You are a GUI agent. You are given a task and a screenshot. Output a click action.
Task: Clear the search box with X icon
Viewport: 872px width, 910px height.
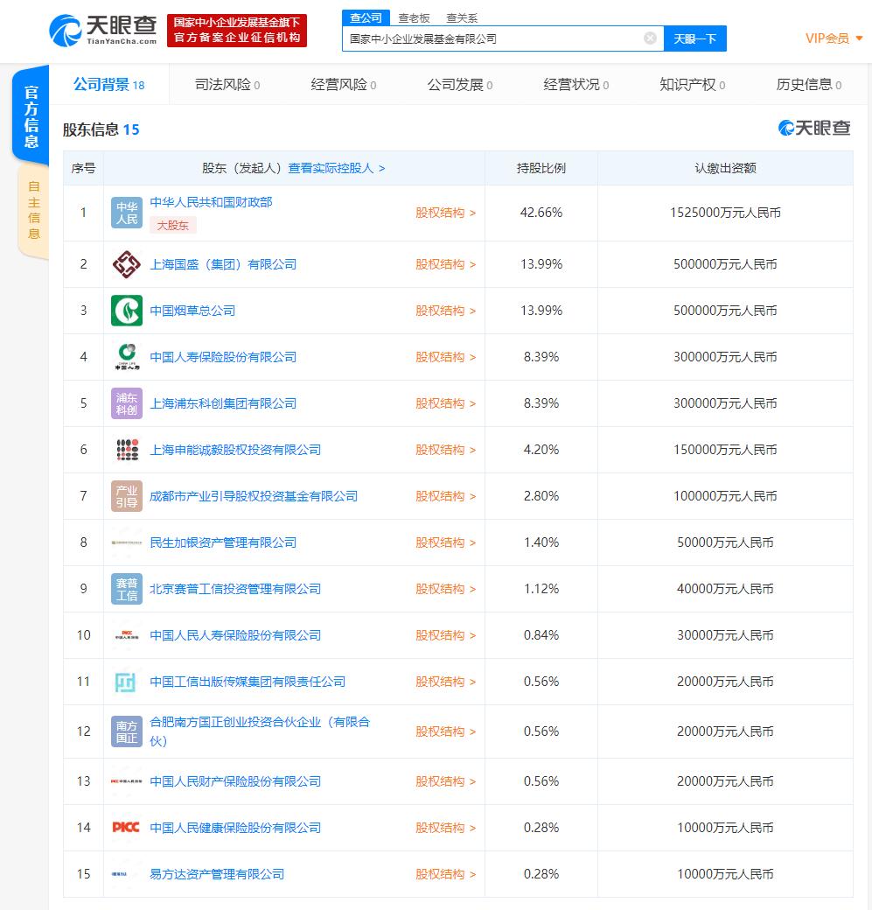(650, 38)
